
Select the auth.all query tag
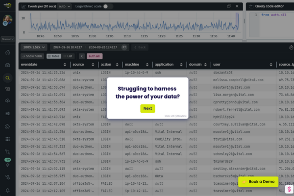pos(94,56)
